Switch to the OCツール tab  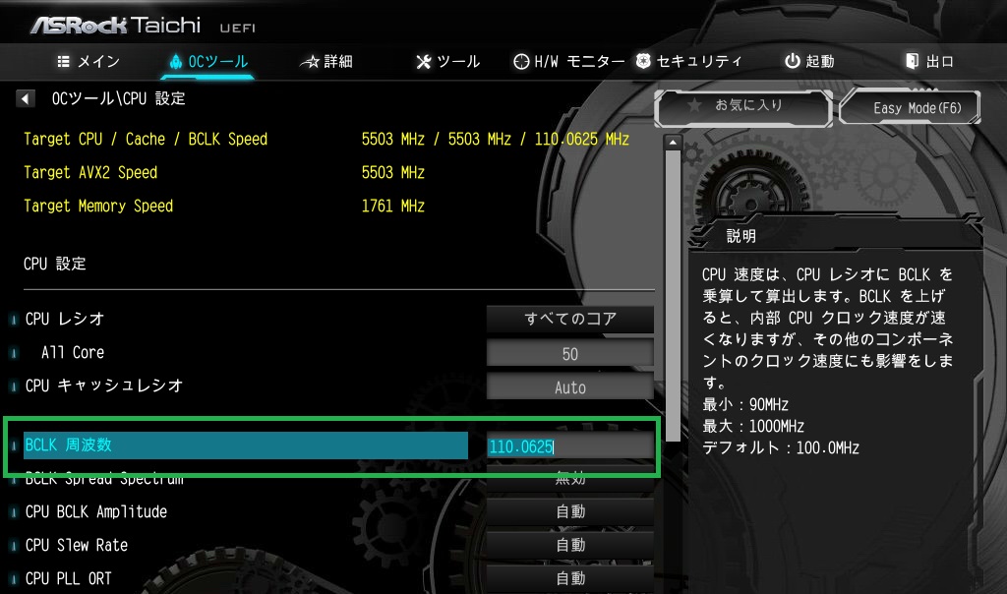tap(208, 62)
